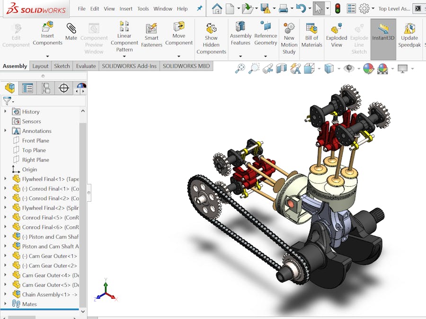Switch to the Evaluate tab
The height and width of the screenshot is (319, 426).
(86, 66)
